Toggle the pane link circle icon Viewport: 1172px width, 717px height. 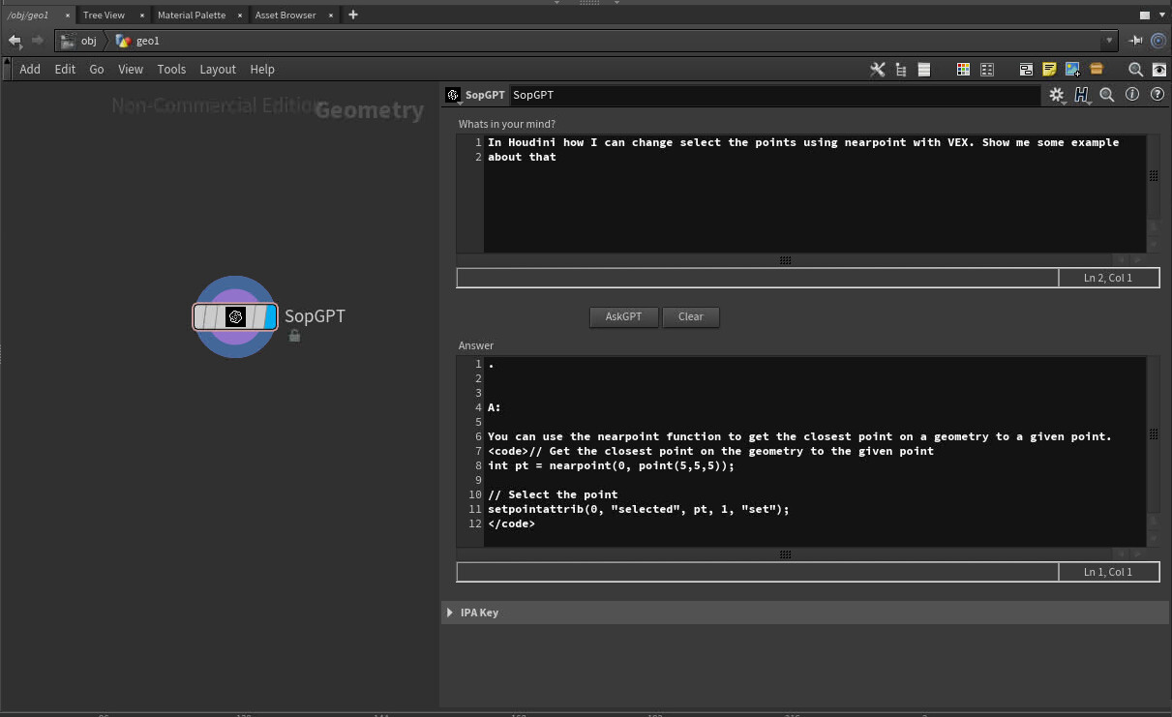pos(1158,41)
